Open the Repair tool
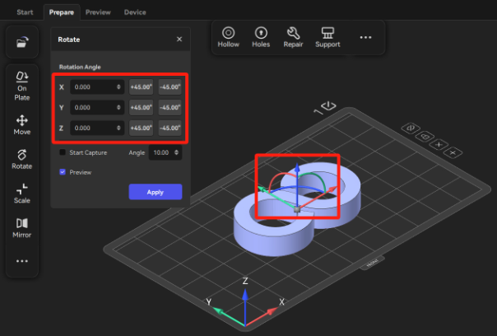The image size is (497, 336). pos(293,37)
